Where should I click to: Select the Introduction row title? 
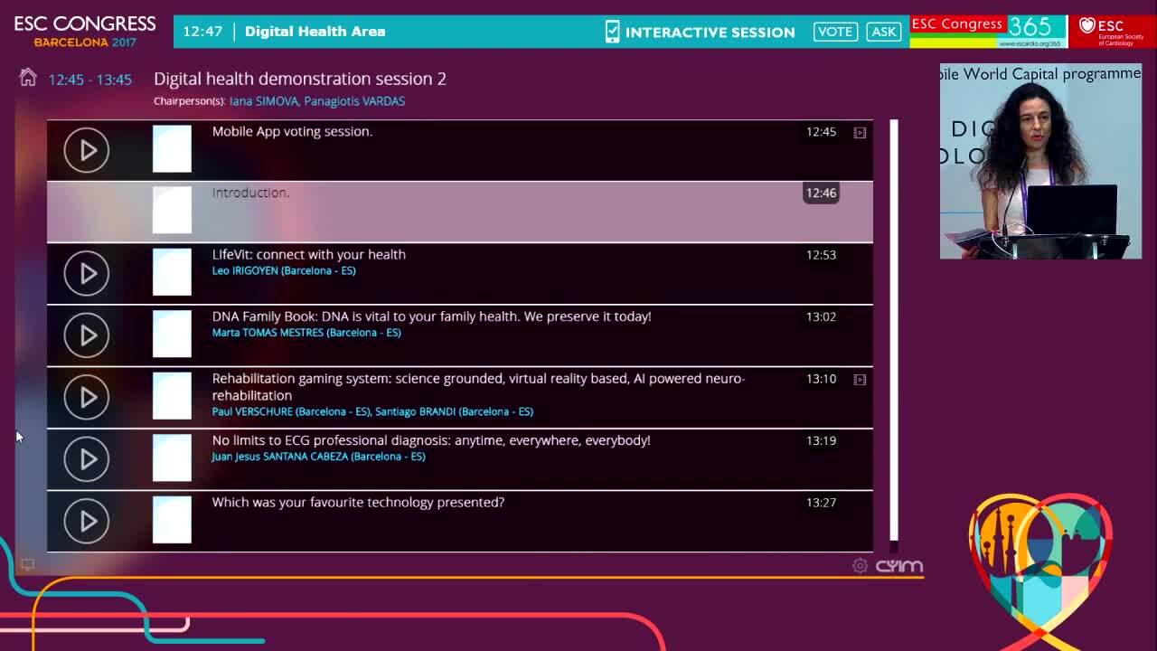pos(250,193)
